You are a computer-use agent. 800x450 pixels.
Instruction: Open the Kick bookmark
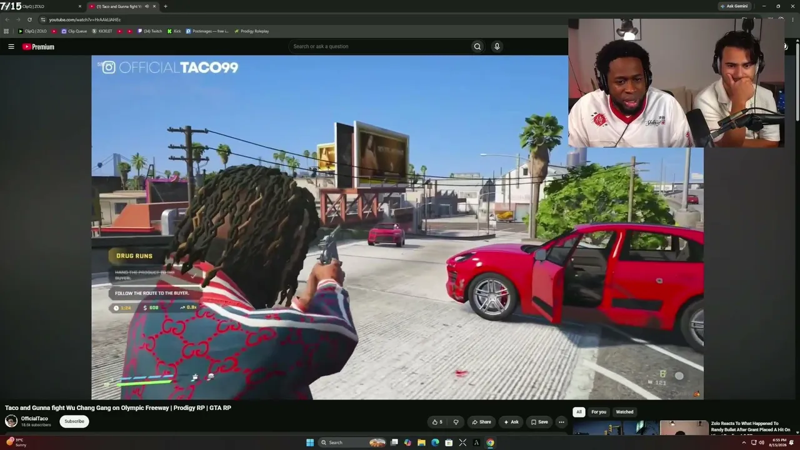coord(174,31)
